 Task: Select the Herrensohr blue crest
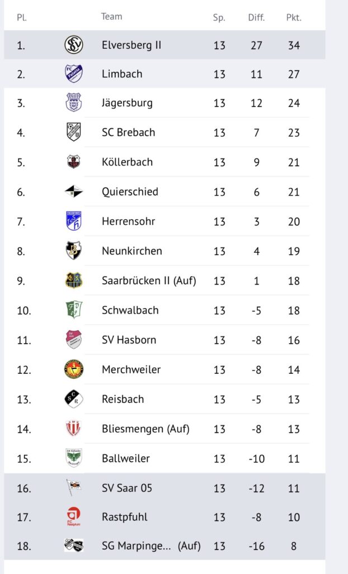[74, 221]
